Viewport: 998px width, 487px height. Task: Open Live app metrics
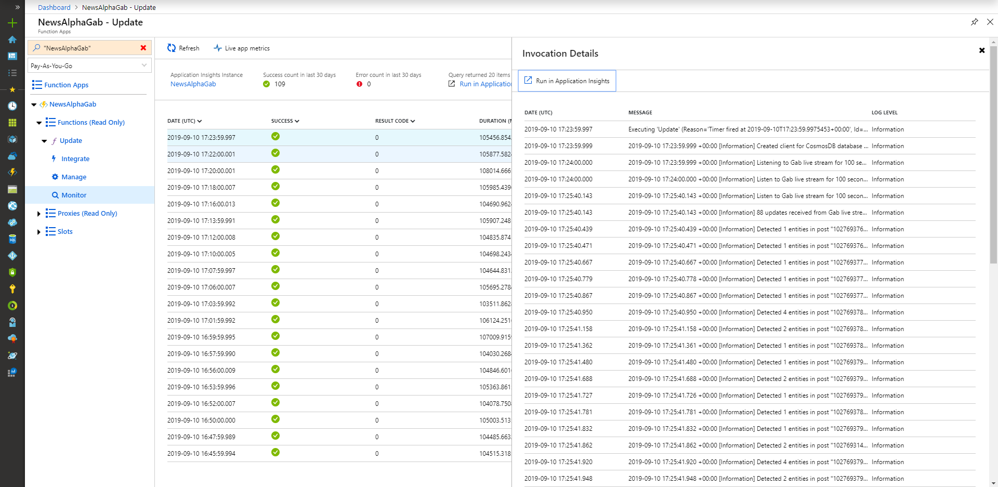[x=242, y=48]
